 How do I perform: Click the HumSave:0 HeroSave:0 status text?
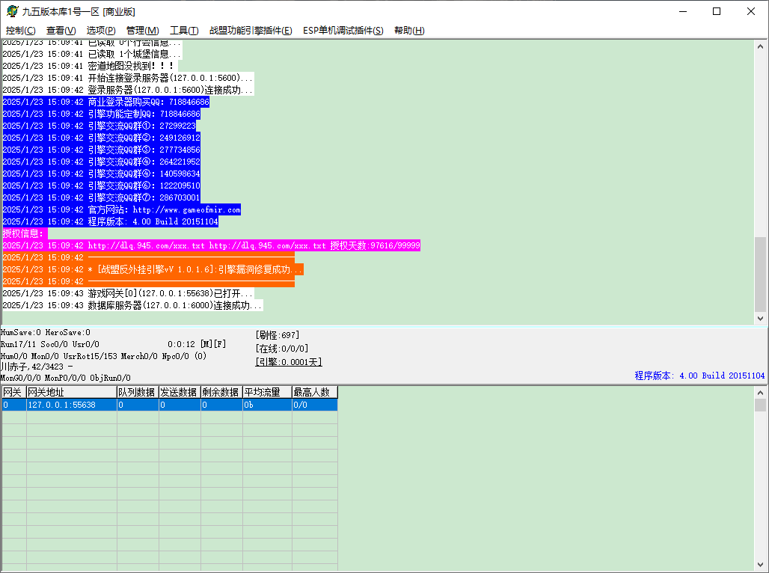[45, 333]
